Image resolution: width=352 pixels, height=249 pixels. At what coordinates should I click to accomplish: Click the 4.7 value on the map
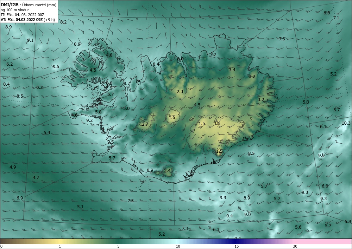pyautogui.click(x=36, y=178)
